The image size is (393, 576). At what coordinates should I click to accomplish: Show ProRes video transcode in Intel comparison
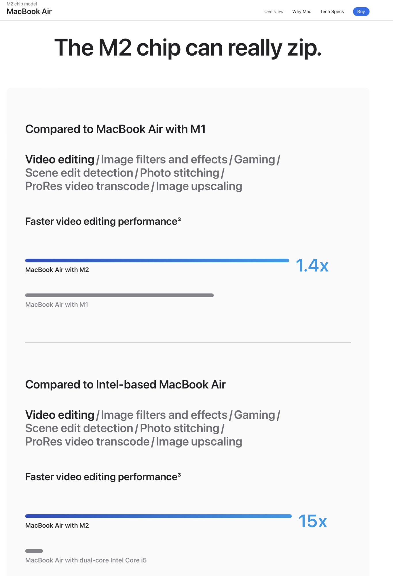point(87,442)
